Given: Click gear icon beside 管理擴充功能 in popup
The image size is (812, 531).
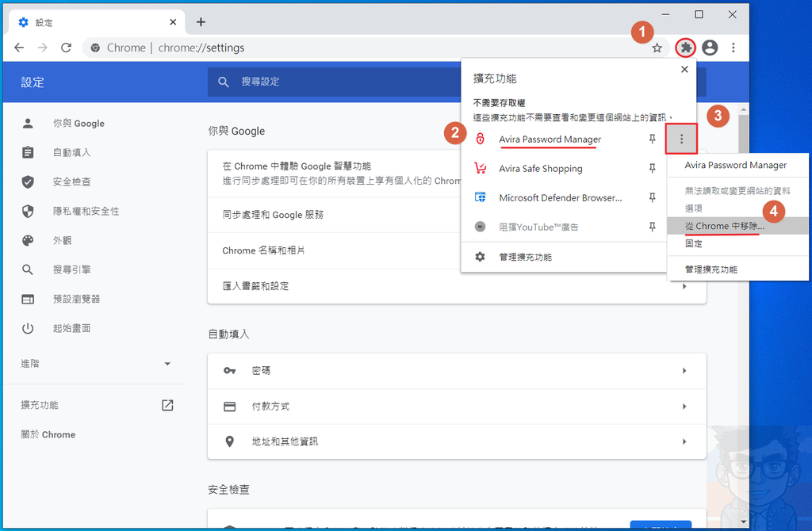Looking at the screenshot, I should pyautogui.click(x=480, y=257).
